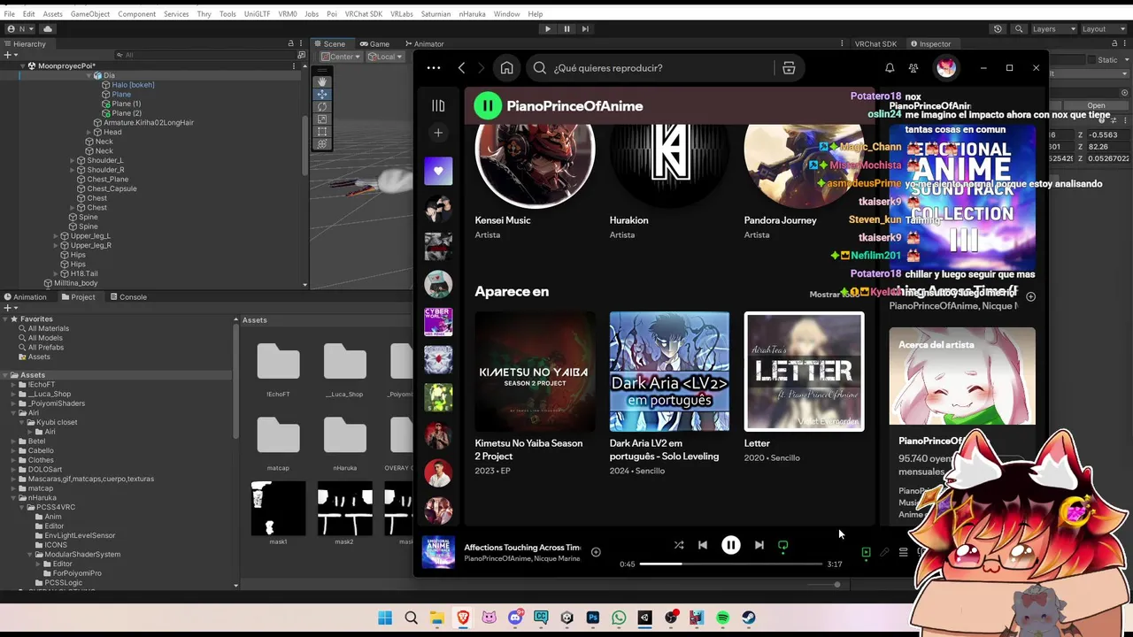Go back in Spotify navigation
1133x637 pixels.
pos(461,68)
